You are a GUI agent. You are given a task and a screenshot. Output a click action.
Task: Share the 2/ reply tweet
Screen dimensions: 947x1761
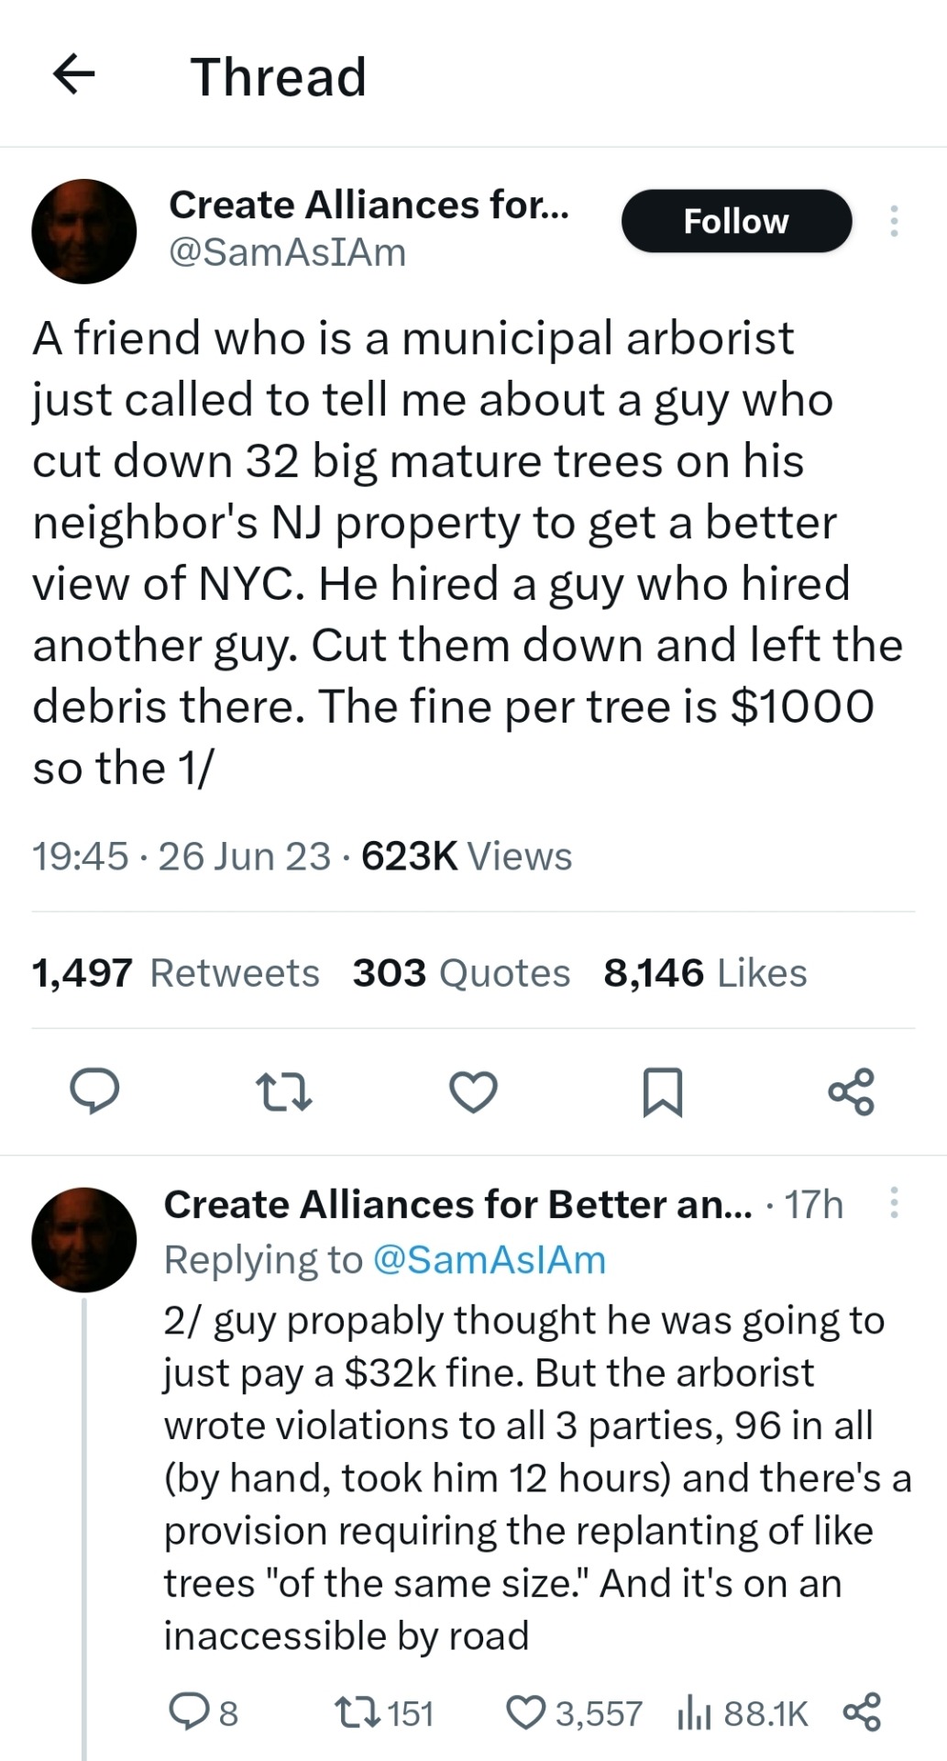point(862,1711)
